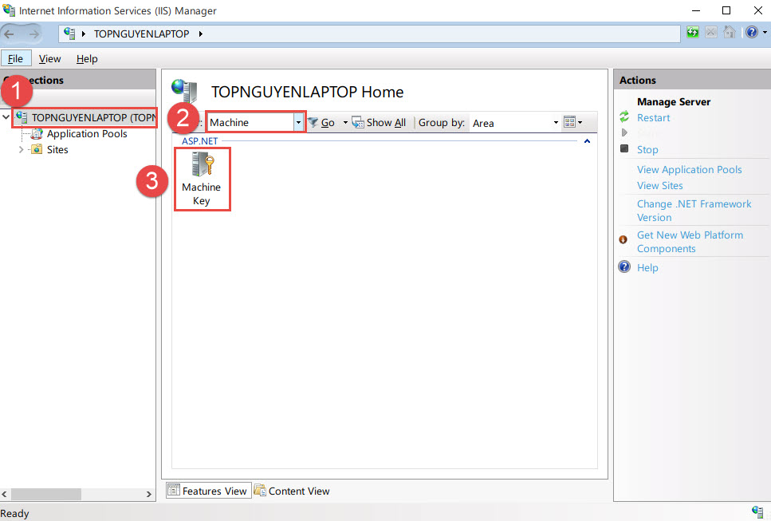Click the blue Help icon in Actions pane
Image resolution: width=771 pixels, height=521 pixels.
pyautogui.click(x=624, y=266)
